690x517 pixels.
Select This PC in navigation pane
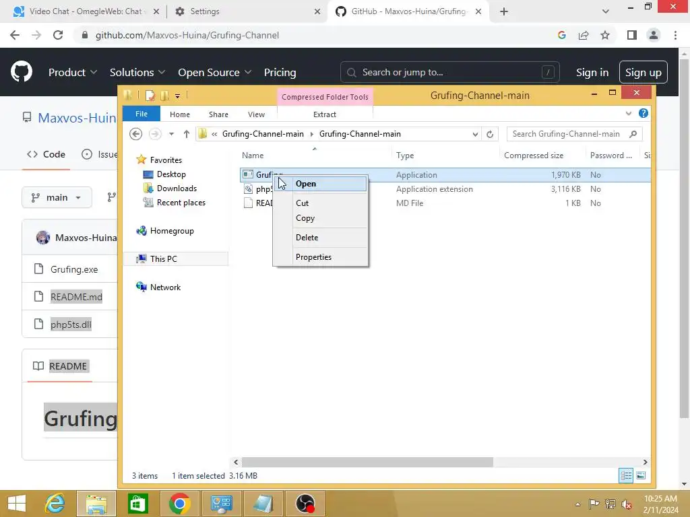click(x=176, y=259)
